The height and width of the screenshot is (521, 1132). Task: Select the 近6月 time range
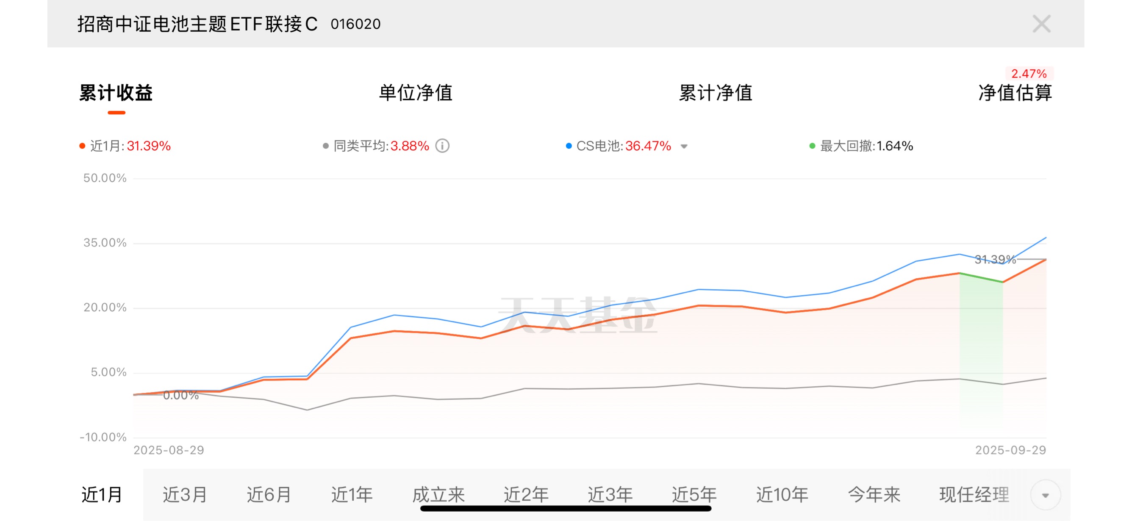tap(269, 495)
